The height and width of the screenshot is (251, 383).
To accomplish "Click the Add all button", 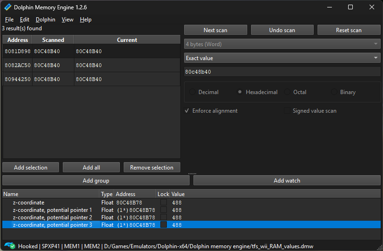I will (x=91, y=167).
